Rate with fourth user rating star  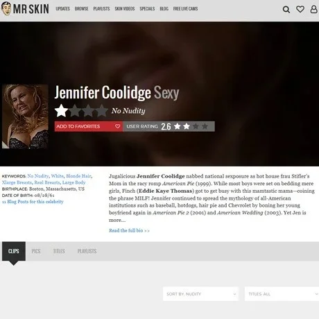pos(205,126)
